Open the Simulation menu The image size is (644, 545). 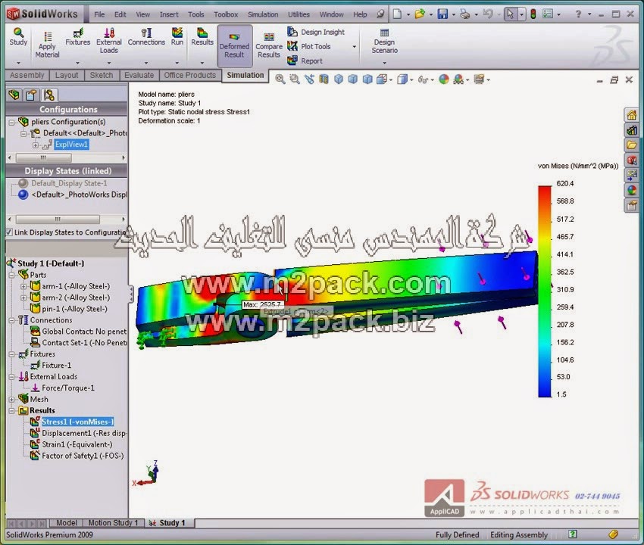click(263, 14)
